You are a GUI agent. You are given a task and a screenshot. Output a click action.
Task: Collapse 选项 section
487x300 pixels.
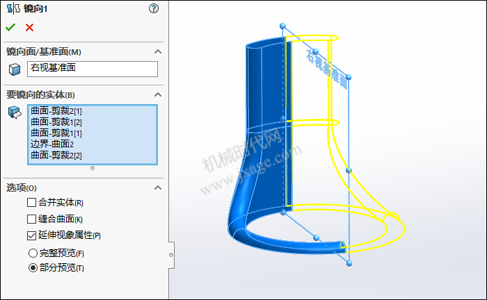158,187
